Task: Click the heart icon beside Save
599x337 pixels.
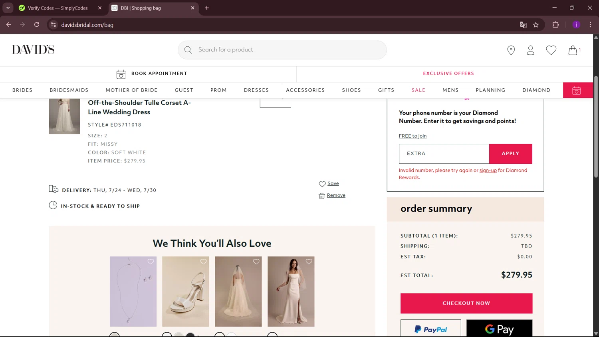Action: coord(322,184)
